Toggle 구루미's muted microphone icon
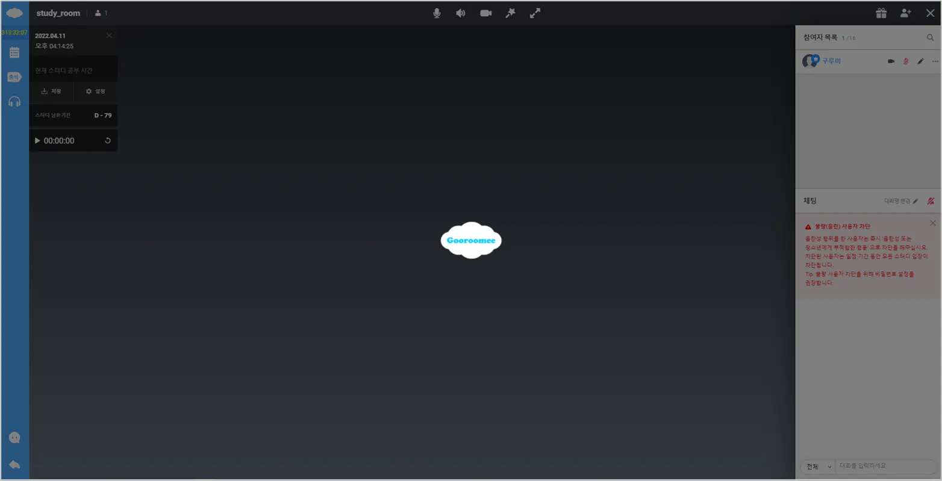 pos(906,61)
